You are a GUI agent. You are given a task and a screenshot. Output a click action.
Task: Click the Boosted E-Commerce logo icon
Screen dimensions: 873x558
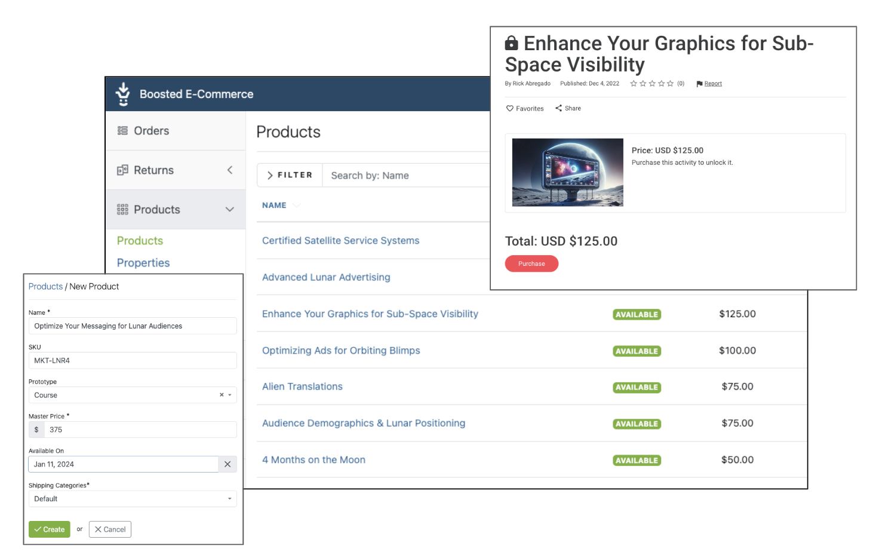122,93
